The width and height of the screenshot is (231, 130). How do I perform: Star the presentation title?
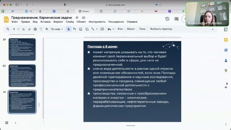coord(77,18)
